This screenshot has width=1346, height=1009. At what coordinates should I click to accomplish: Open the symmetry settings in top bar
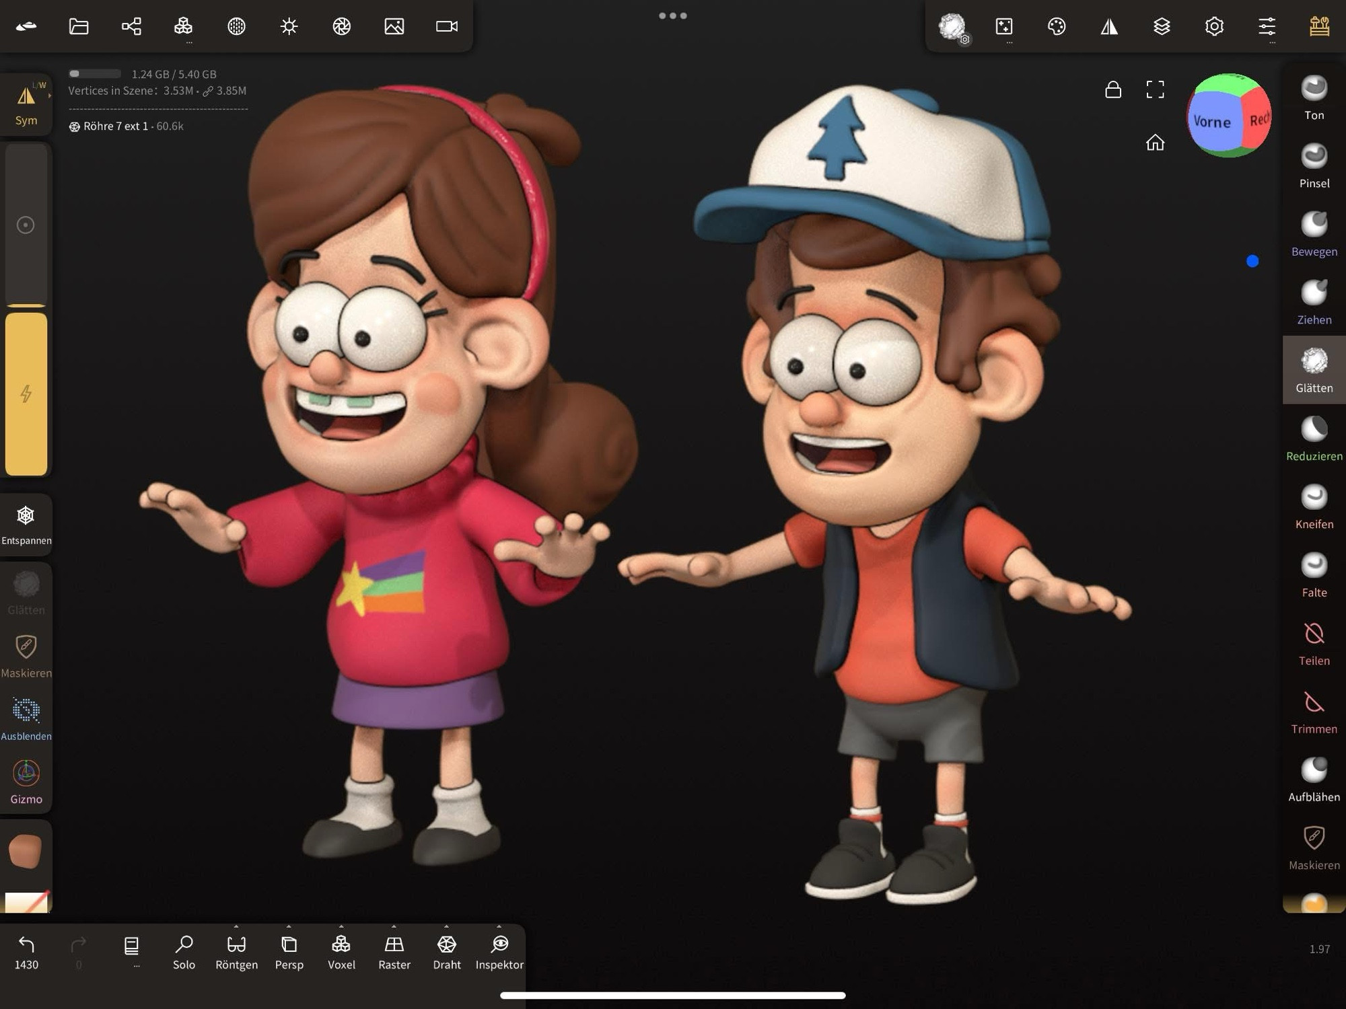point(1109,26)
